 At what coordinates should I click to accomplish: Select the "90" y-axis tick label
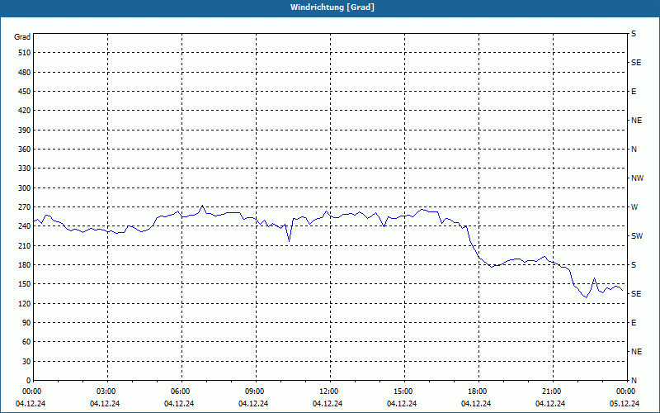26,323
